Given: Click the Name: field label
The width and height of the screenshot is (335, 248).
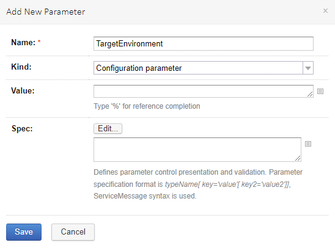Looking at the screenshot, I should pos(23,42).
